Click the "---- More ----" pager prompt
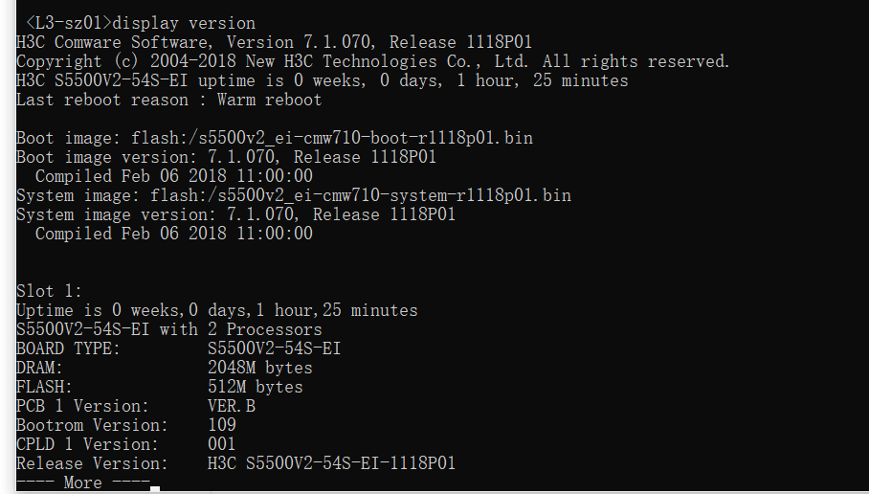 pos(82,483)
